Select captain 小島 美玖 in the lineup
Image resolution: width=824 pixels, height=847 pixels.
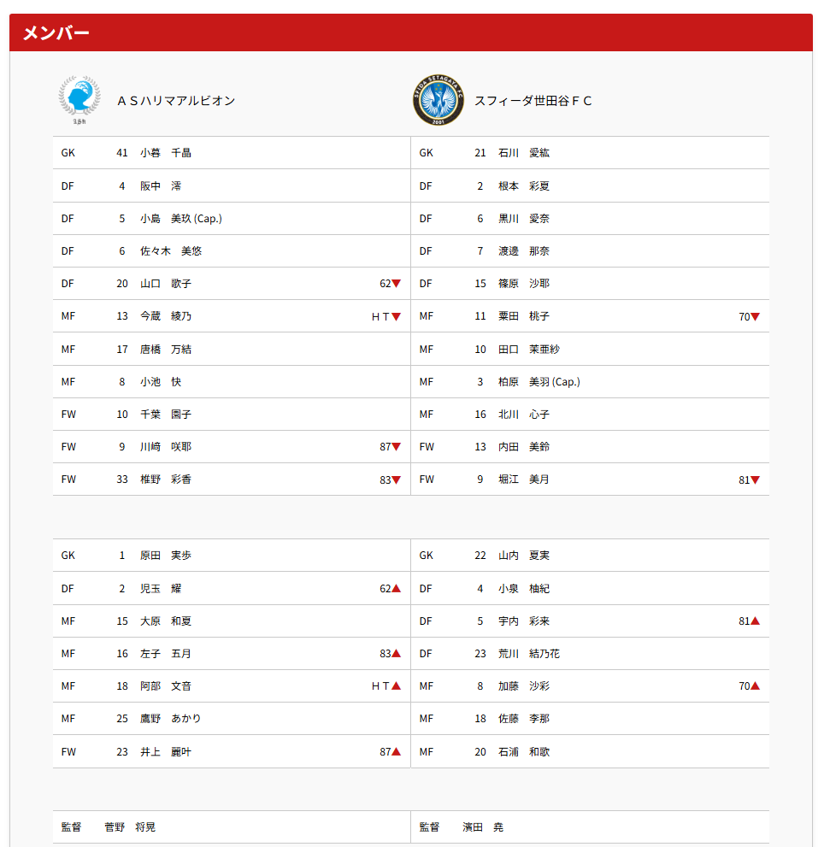point(180,219)
